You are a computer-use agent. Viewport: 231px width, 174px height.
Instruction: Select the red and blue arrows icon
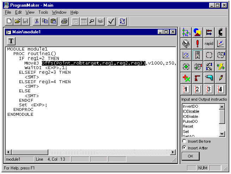(209, 32)
